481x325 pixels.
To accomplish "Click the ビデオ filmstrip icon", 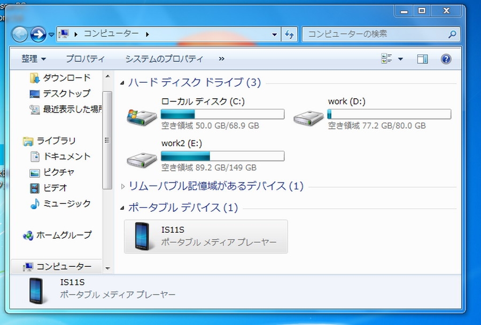I will point(35,188).
